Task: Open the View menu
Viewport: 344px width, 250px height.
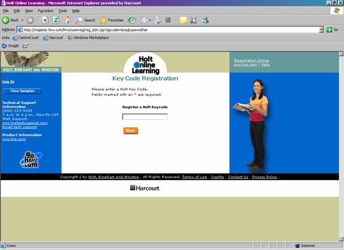Action: (29, 11)
